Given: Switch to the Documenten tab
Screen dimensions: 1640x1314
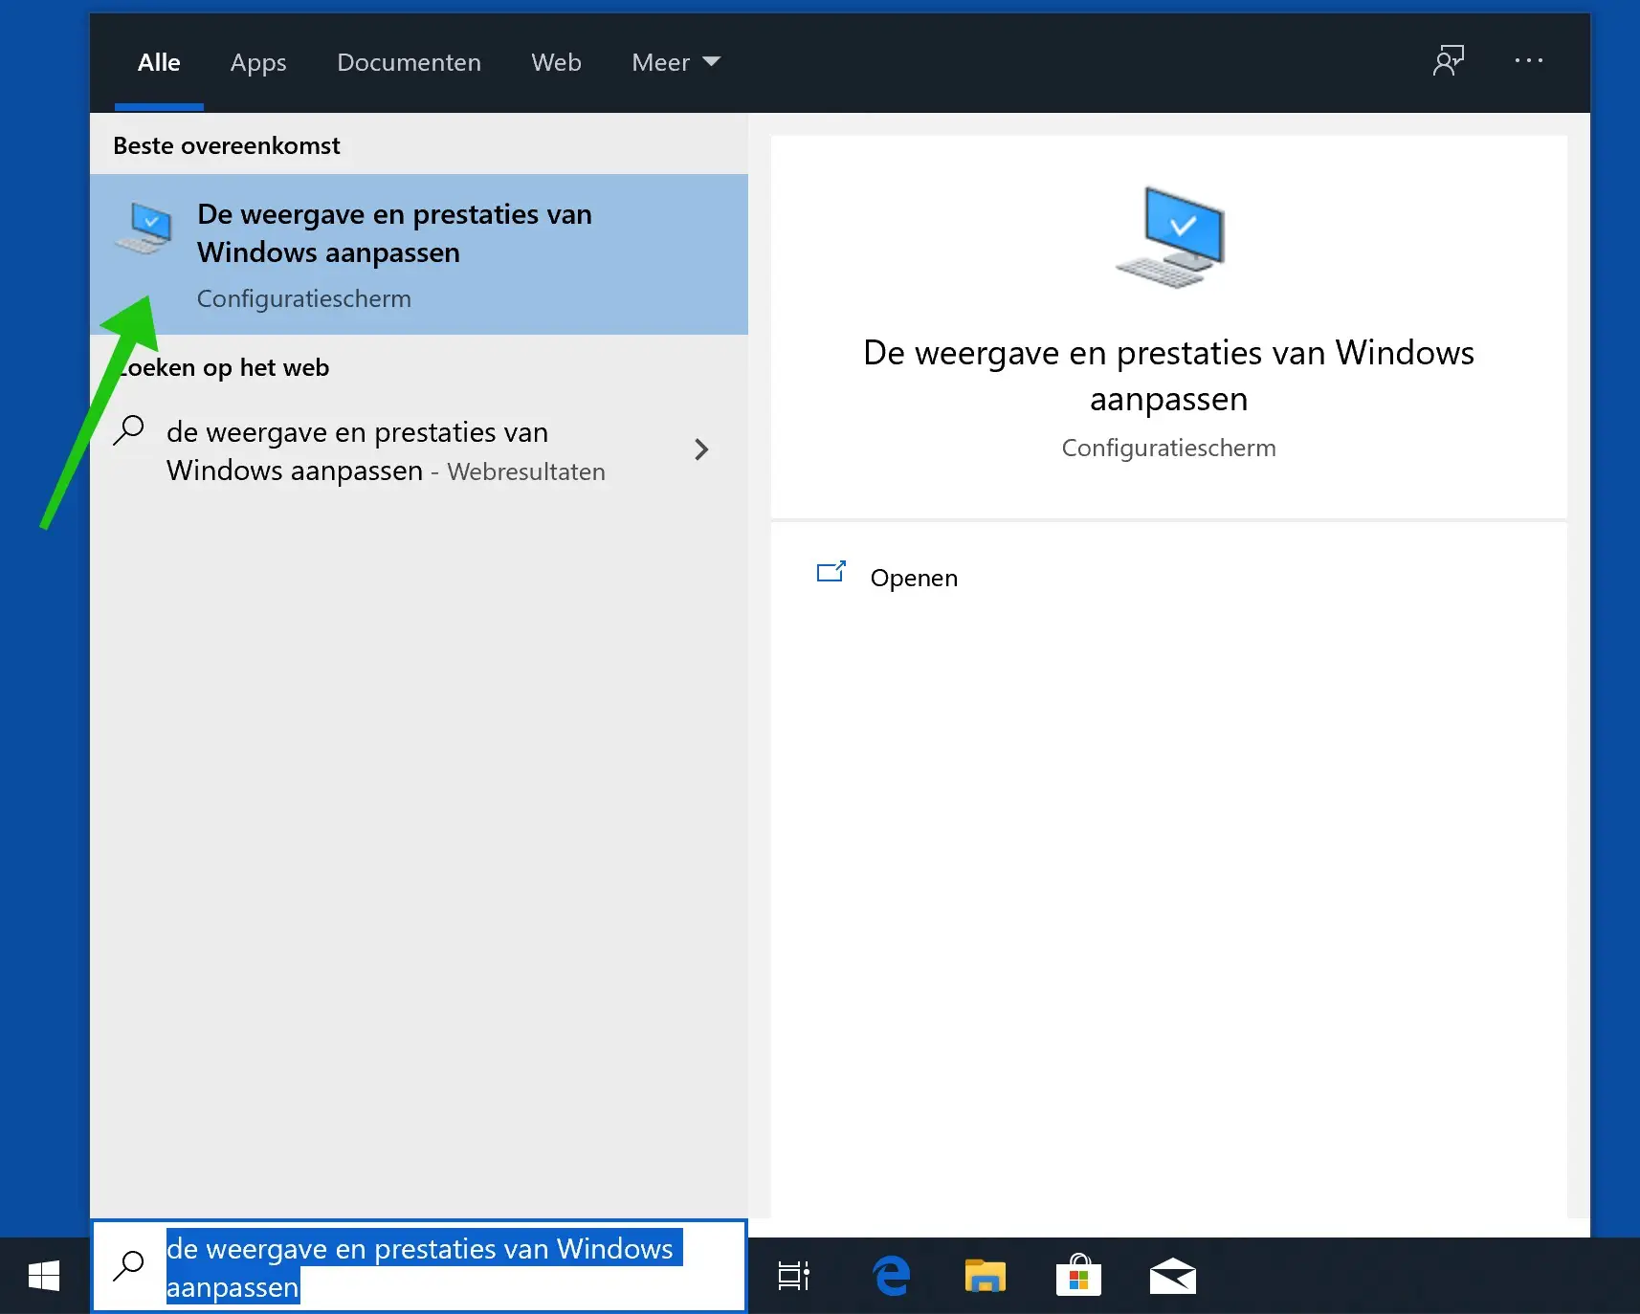Looking at the screenshot, I should (x=409, y=62).
